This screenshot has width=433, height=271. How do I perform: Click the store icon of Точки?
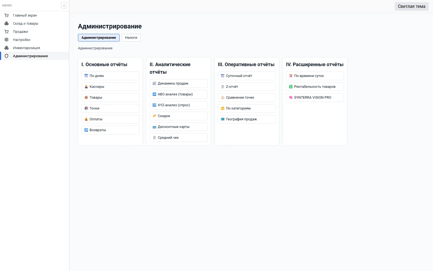pos(86,108)
